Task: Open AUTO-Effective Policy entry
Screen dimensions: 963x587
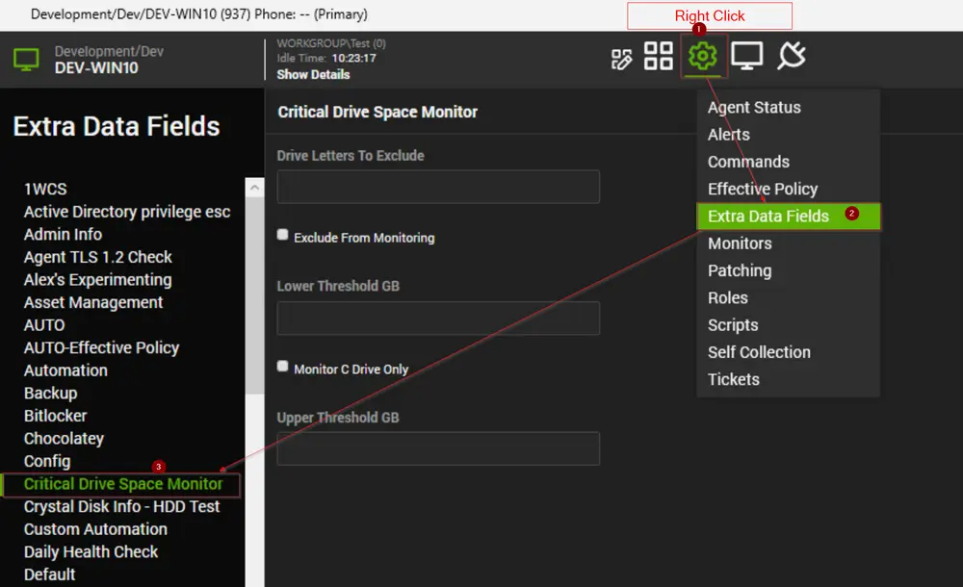Action: pyautogui.click(x=101, y=348)
